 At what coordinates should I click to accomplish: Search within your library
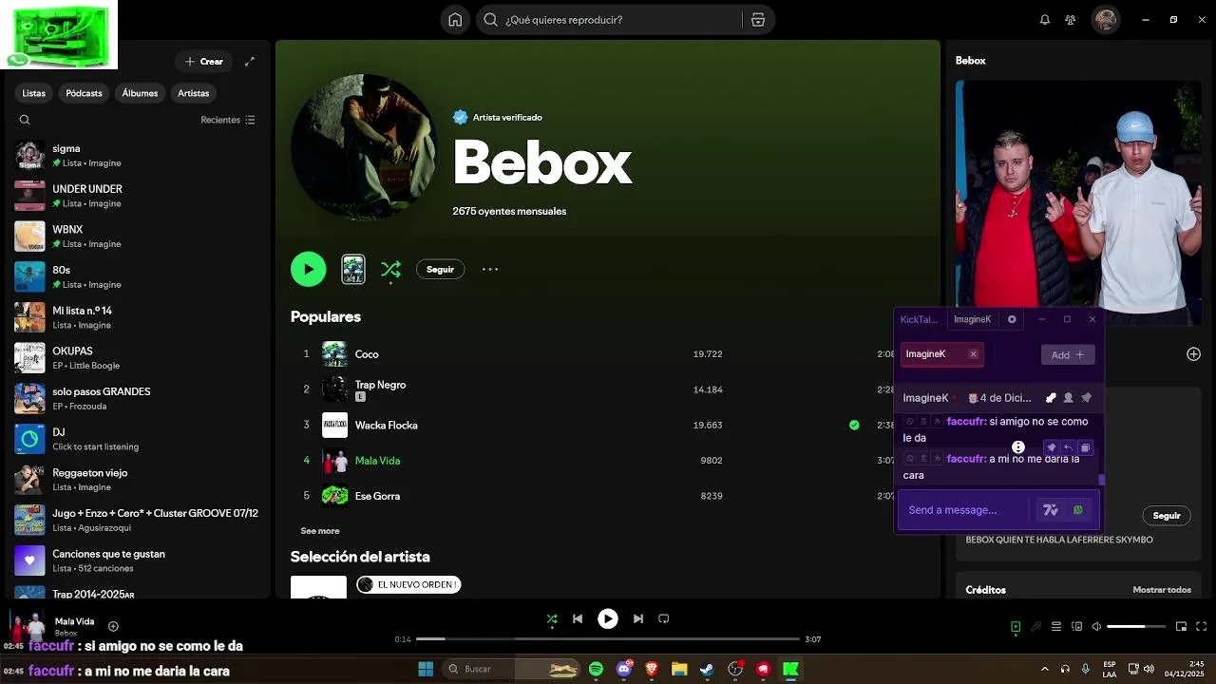tap(25, 120)
